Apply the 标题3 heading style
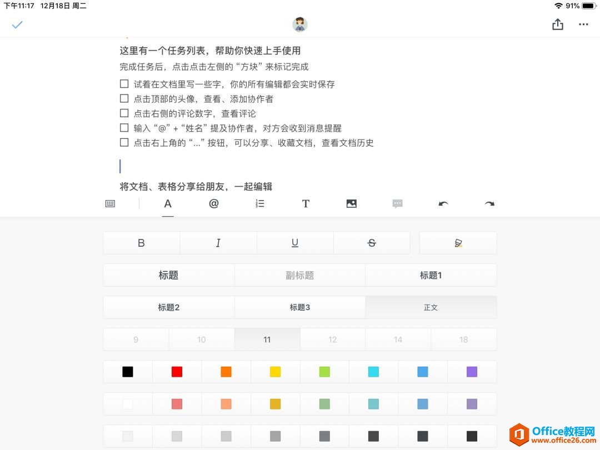600x450 pixels. pyautogui.click(x=299, y=307)
